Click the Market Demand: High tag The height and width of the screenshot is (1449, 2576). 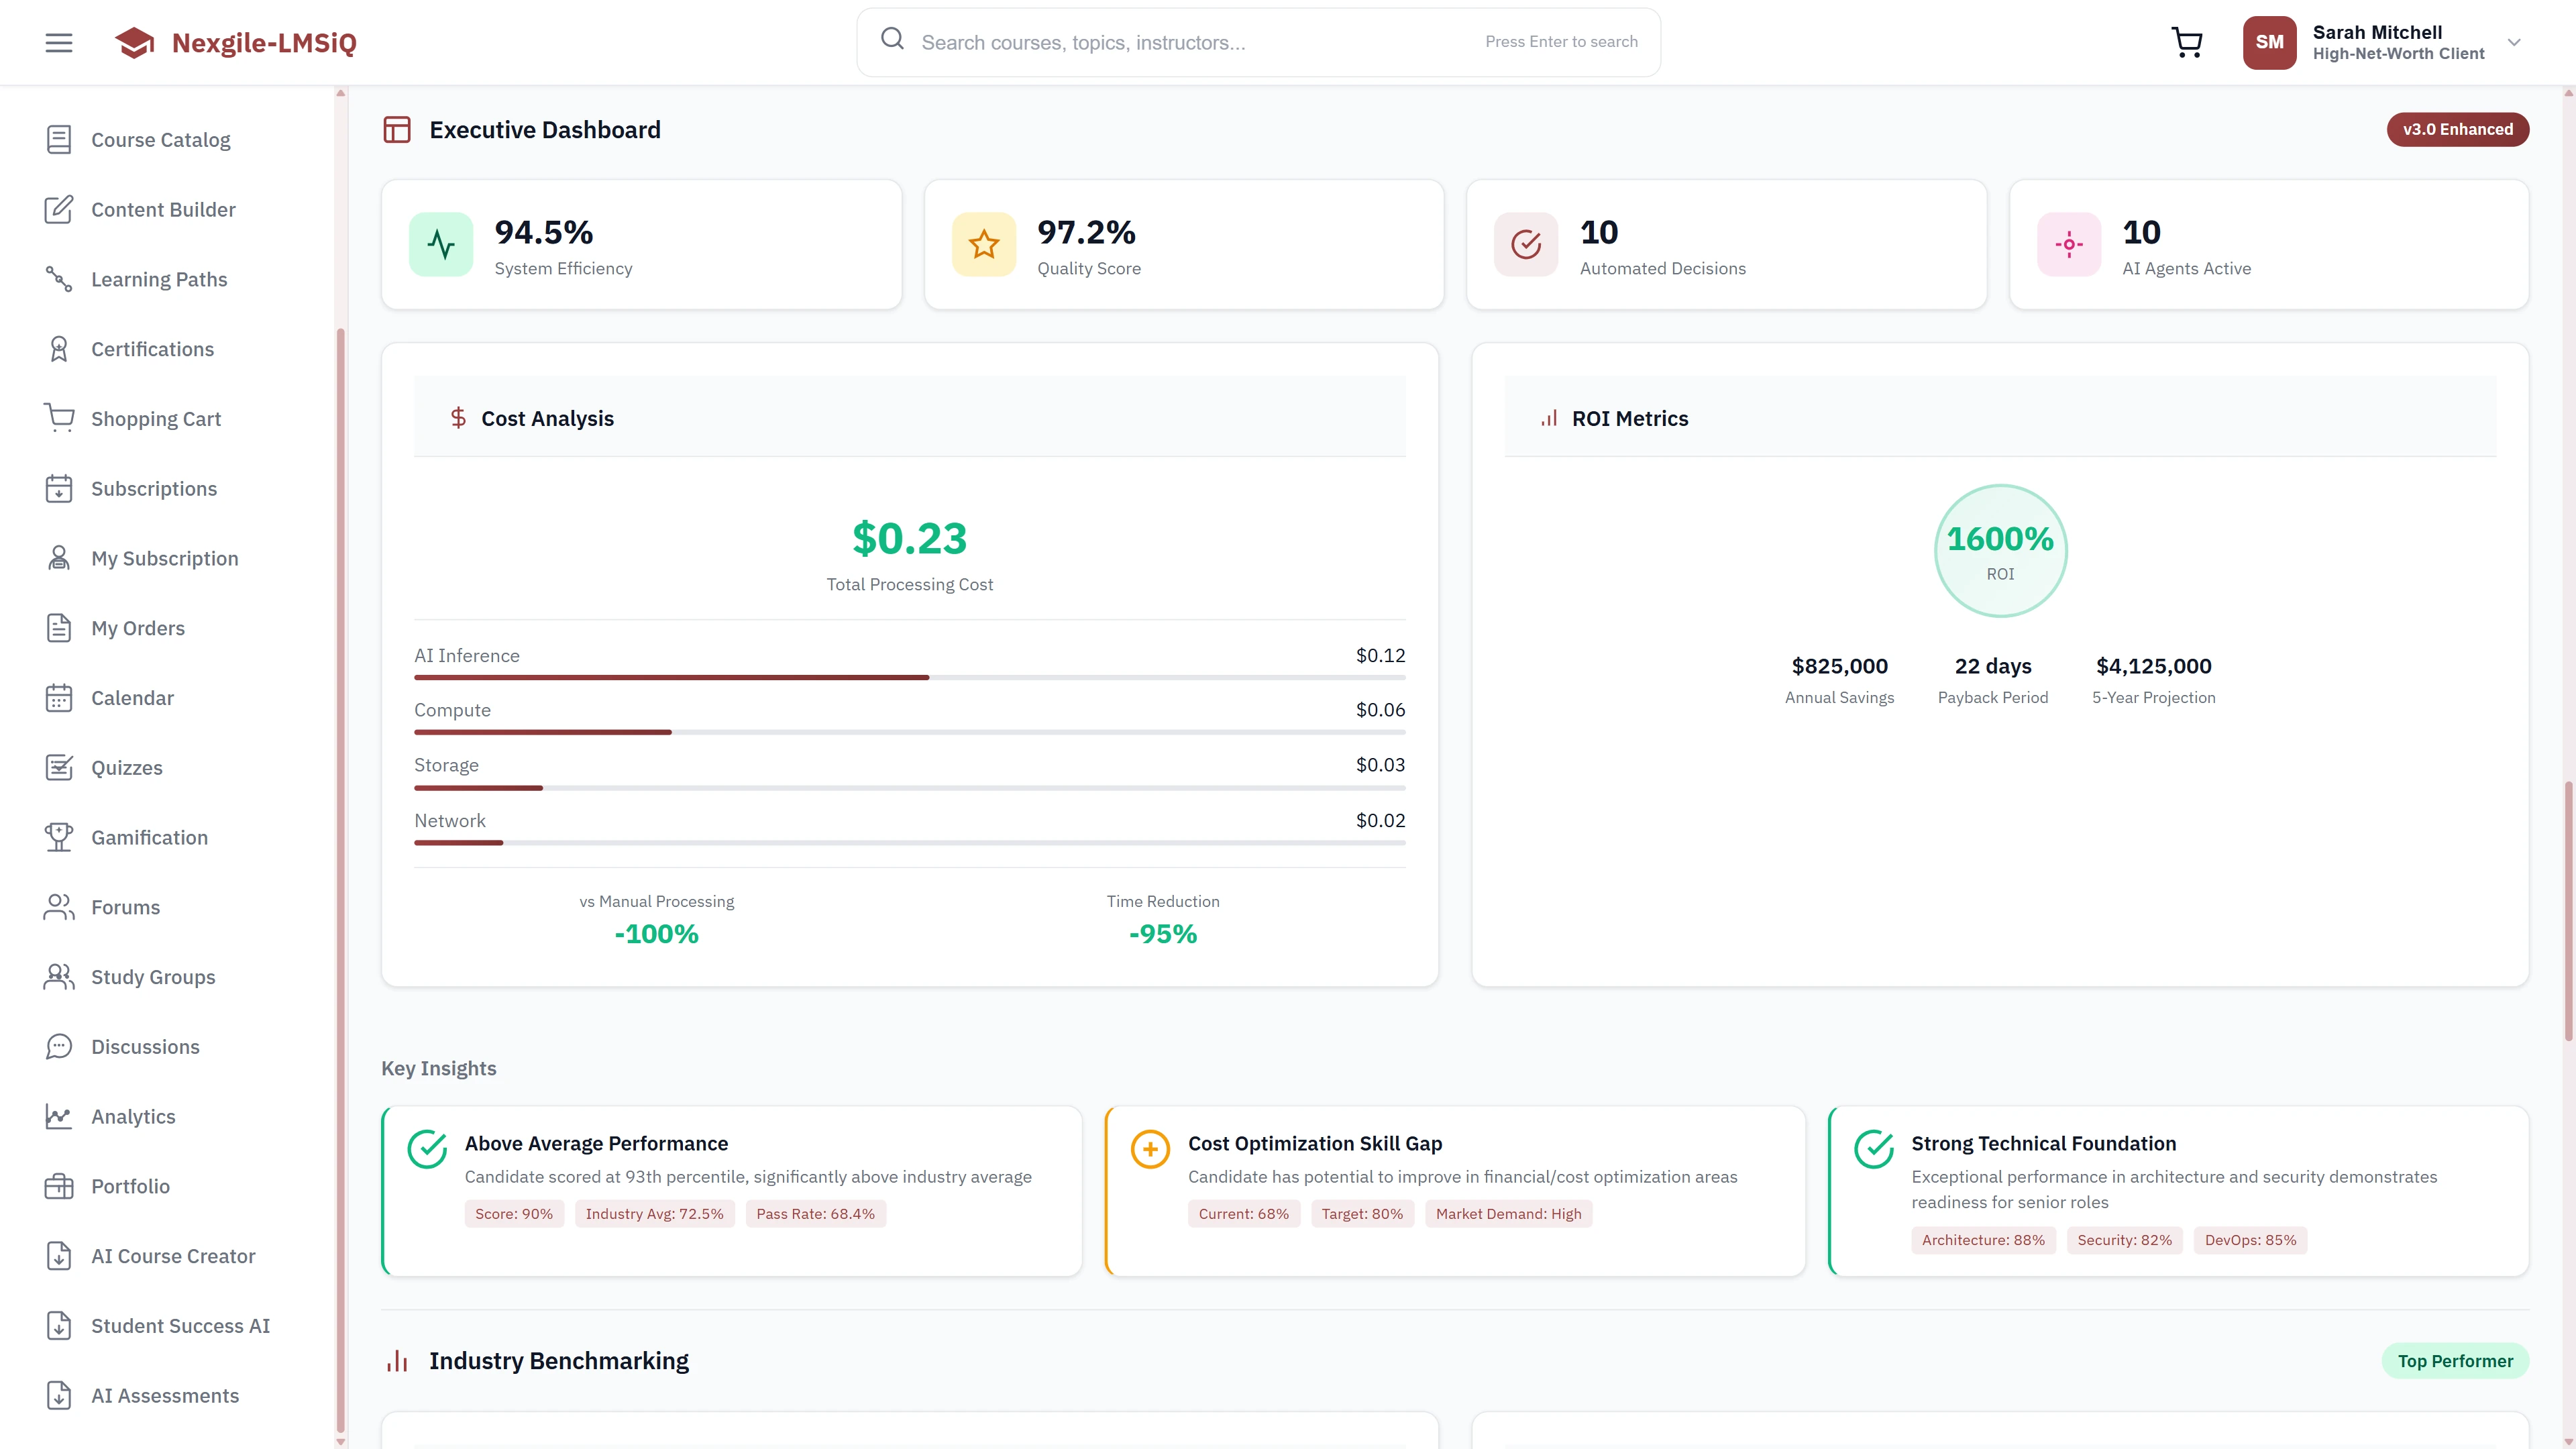pos(1508,1213)
